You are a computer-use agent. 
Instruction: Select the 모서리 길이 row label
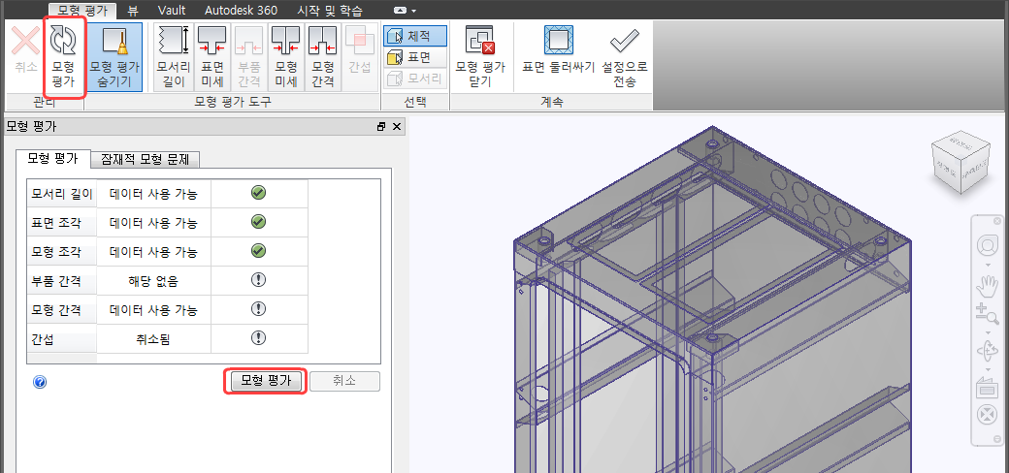[62, 194]
